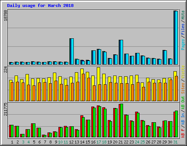The image size is (187, 146).
Task: Click the orange sites bar for day 14
Action: pyautogui.click(x=83, y=87)
